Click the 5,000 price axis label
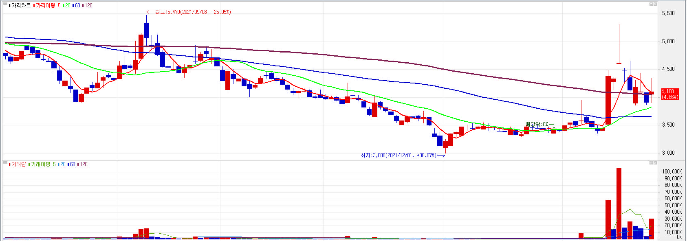Image resolution: width=687 pixels, height=241 pixels. tap(668, 42)
